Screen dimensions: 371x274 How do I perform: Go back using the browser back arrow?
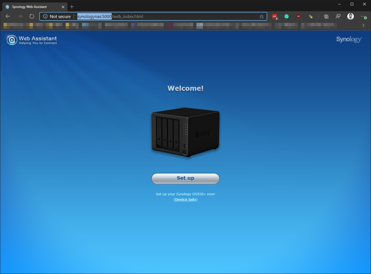pos(8,16)
